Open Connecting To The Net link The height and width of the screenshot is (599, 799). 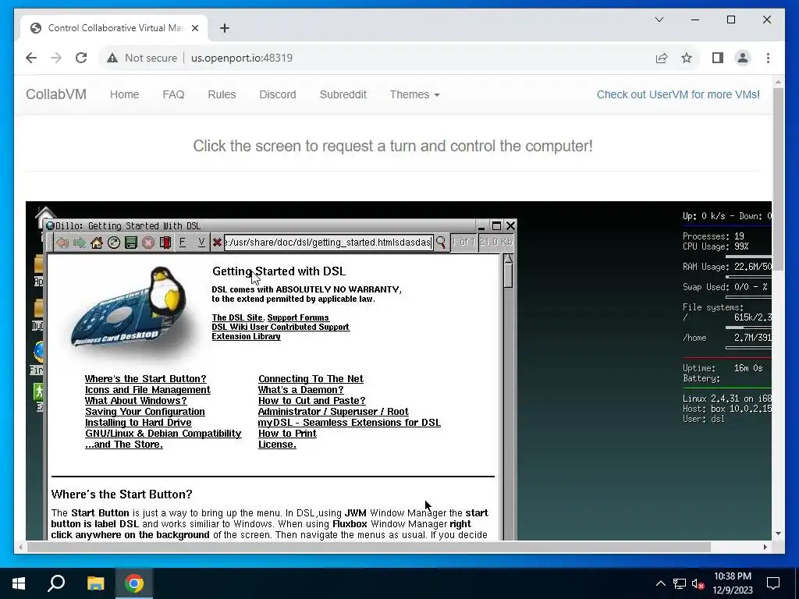[311, 379]
